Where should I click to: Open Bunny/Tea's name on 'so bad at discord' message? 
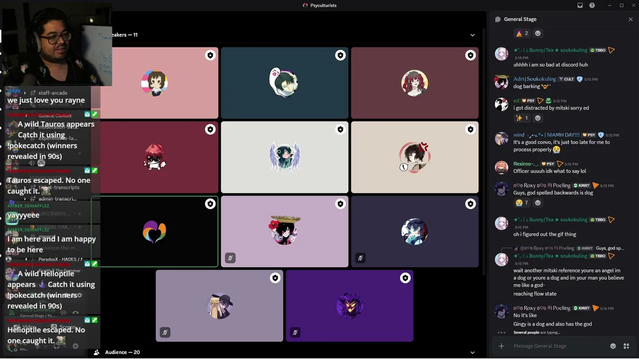coord(550,50)
